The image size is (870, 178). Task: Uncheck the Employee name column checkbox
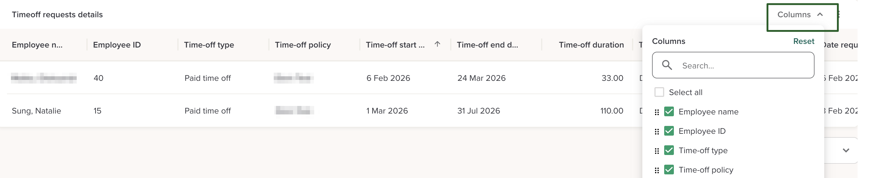669,112
